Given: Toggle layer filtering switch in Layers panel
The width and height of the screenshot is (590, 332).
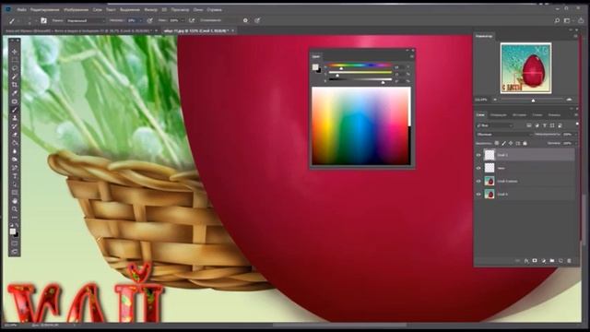Looking at the screenshot, I should [577, 124].
